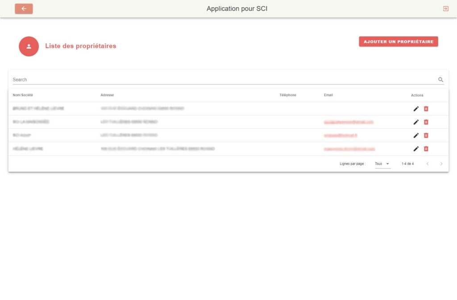Focus the Search input field
The height and width of the screenshot is (300, 457).
click(x=223, y=80)
